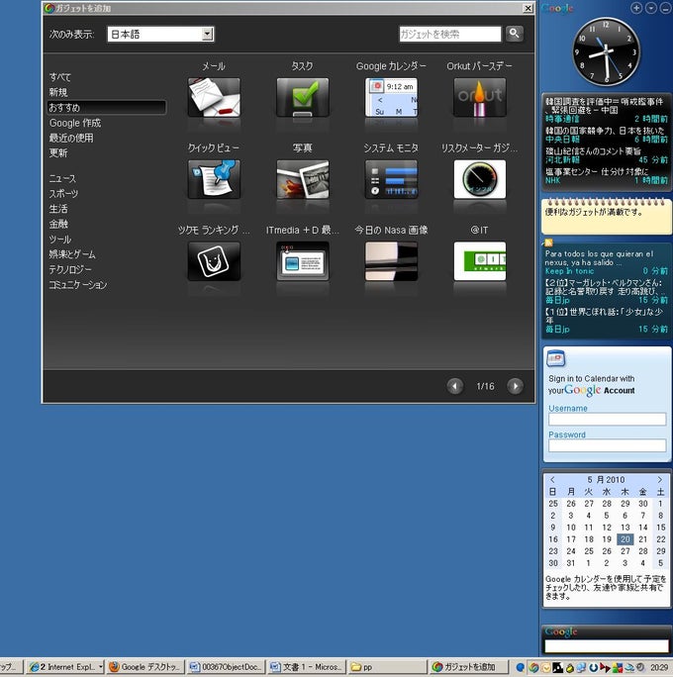Click the ガジェットを検索 search field
This screenshot has width=673, height=677.
tap(449, 34)
